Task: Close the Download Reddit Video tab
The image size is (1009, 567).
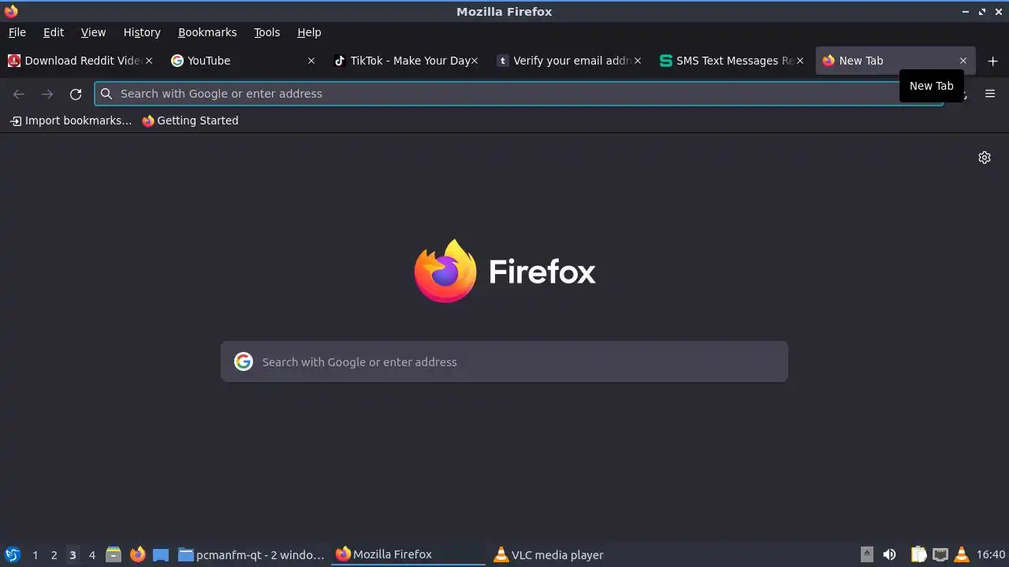Action: pos(149,61)
